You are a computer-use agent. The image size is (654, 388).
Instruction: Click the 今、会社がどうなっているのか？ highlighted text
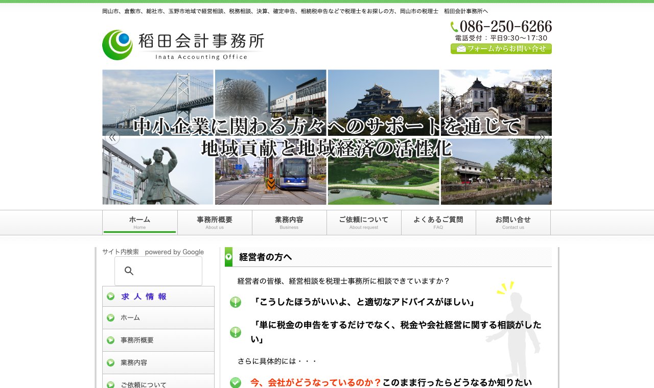point(316,382)
